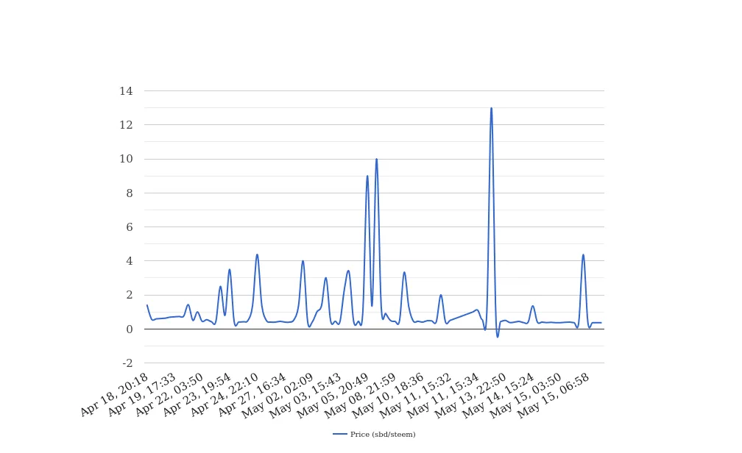Click the 'May 13, 22:50' axis label
This screenshot has width=742, height=453.
tap(470, 396)
